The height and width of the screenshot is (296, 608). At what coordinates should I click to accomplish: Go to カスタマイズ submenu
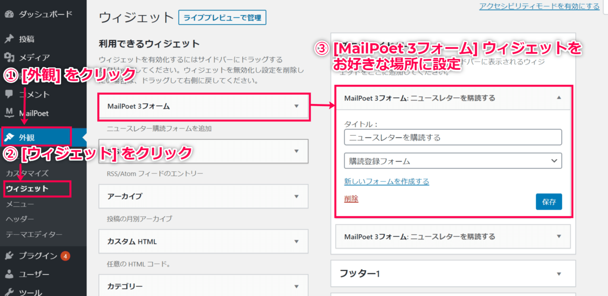(x=27, y=173)
